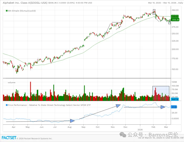The image size is (184, 142).
Task: Click the 150.00 price axis label
Action: click(175, 69)
